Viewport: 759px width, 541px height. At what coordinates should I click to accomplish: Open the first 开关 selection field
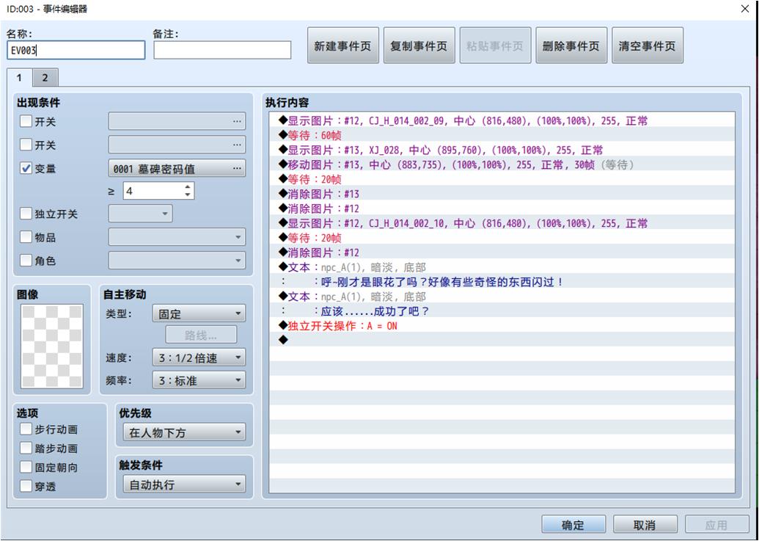[177, 121]
